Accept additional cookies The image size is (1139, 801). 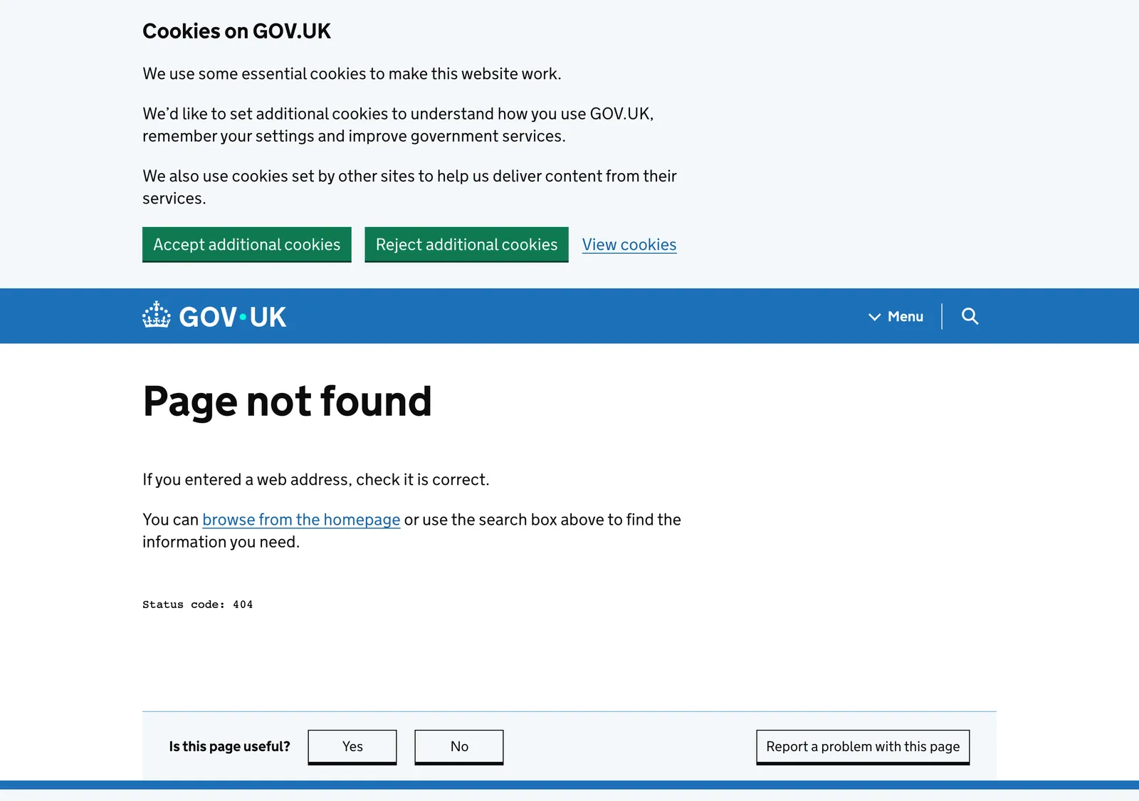coord(247,244)
